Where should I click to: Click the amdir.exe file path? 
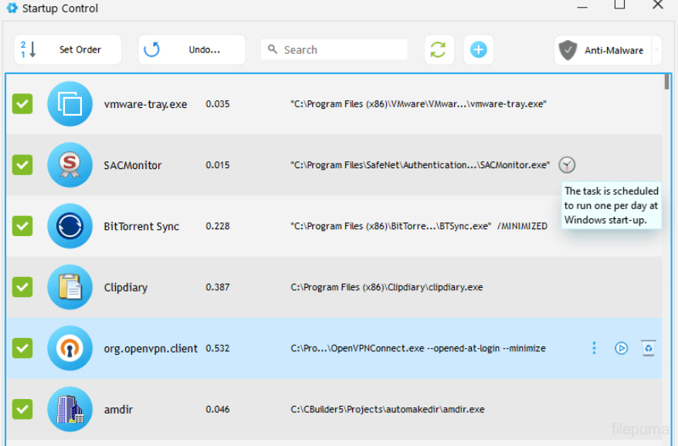[x=388, y=409]
